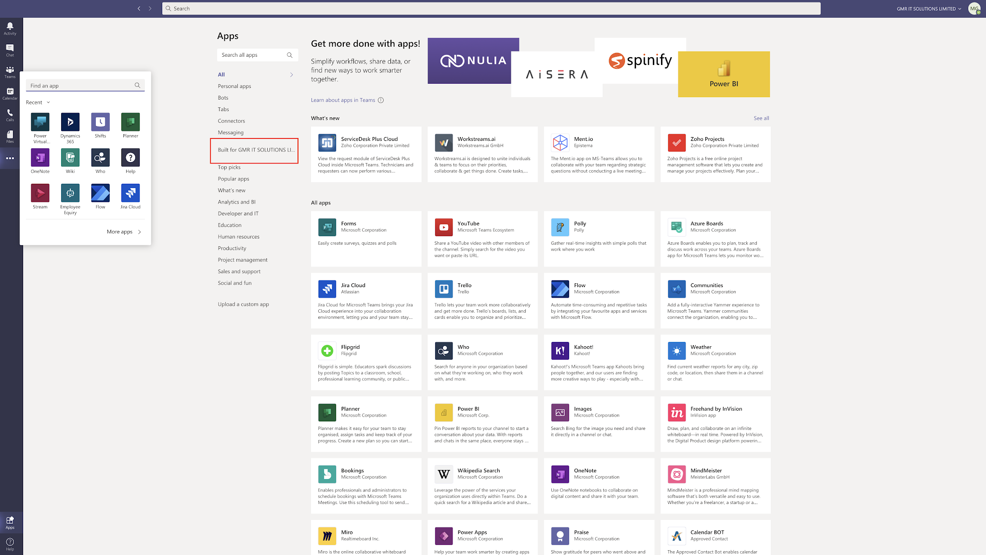Screen dimensions: 986x555
Task: Expand the Recent dropdown in flyout
Action: coord(48,102)
